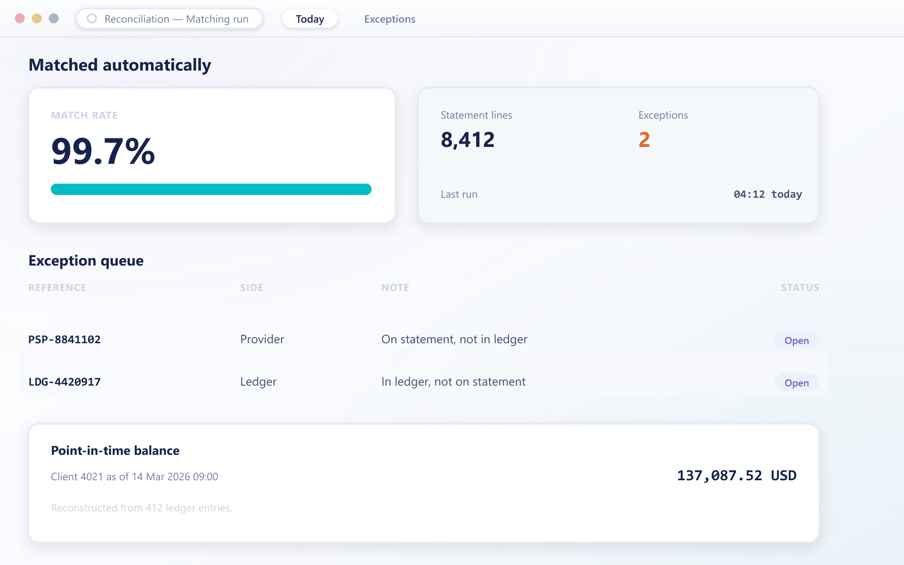Click the 04:12 today last run time
The height and width of the screenshot is (565, 904).
(767, 194)
